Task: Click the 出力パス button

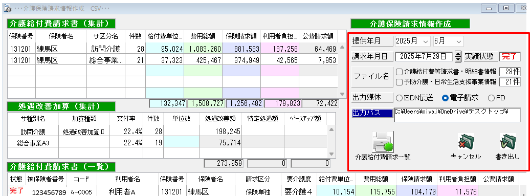Action: click(x=372, y=113)
